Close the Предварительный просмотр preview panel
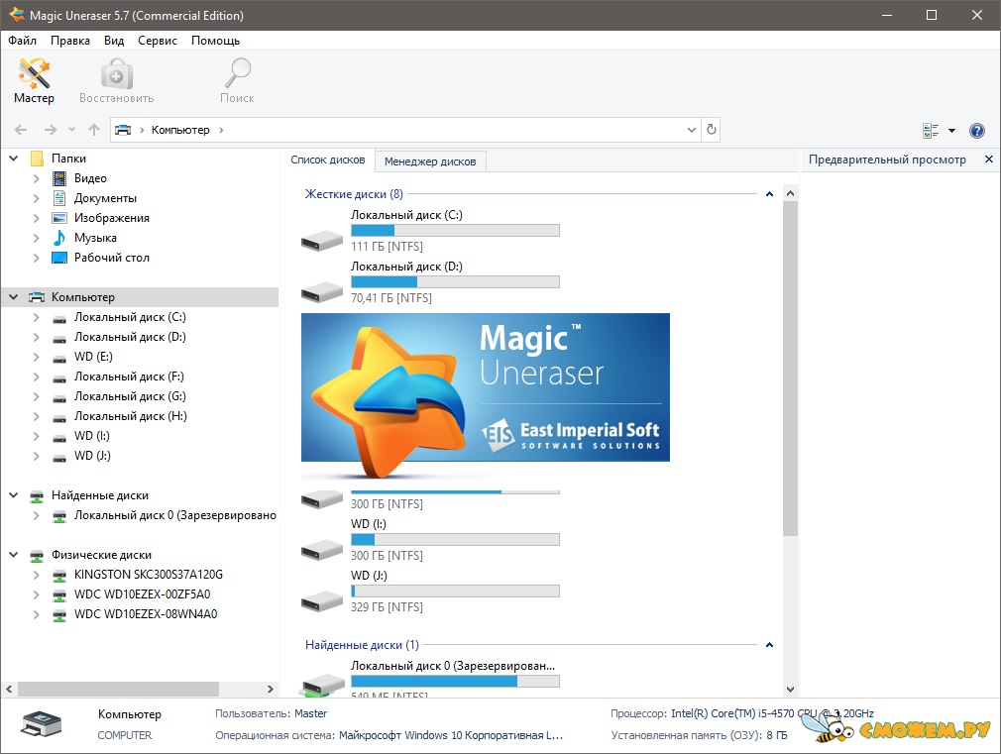This screenshot has height=754, width=1001. coord(989,159)
